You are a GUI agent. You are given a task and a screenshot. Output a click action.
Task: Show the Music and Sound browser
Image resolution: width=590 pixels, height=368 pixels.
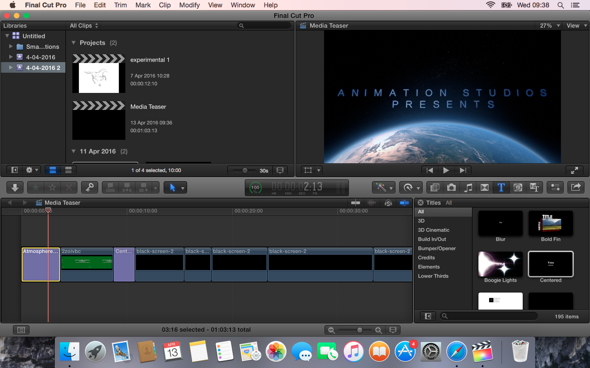(x=468, y=187)
